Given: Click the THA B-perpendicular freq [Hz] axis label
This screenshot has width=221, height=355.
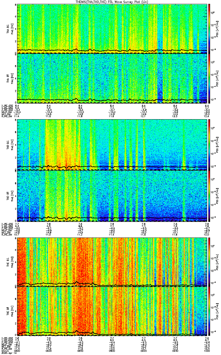Looking at the screenshot, I should (12, 29).
